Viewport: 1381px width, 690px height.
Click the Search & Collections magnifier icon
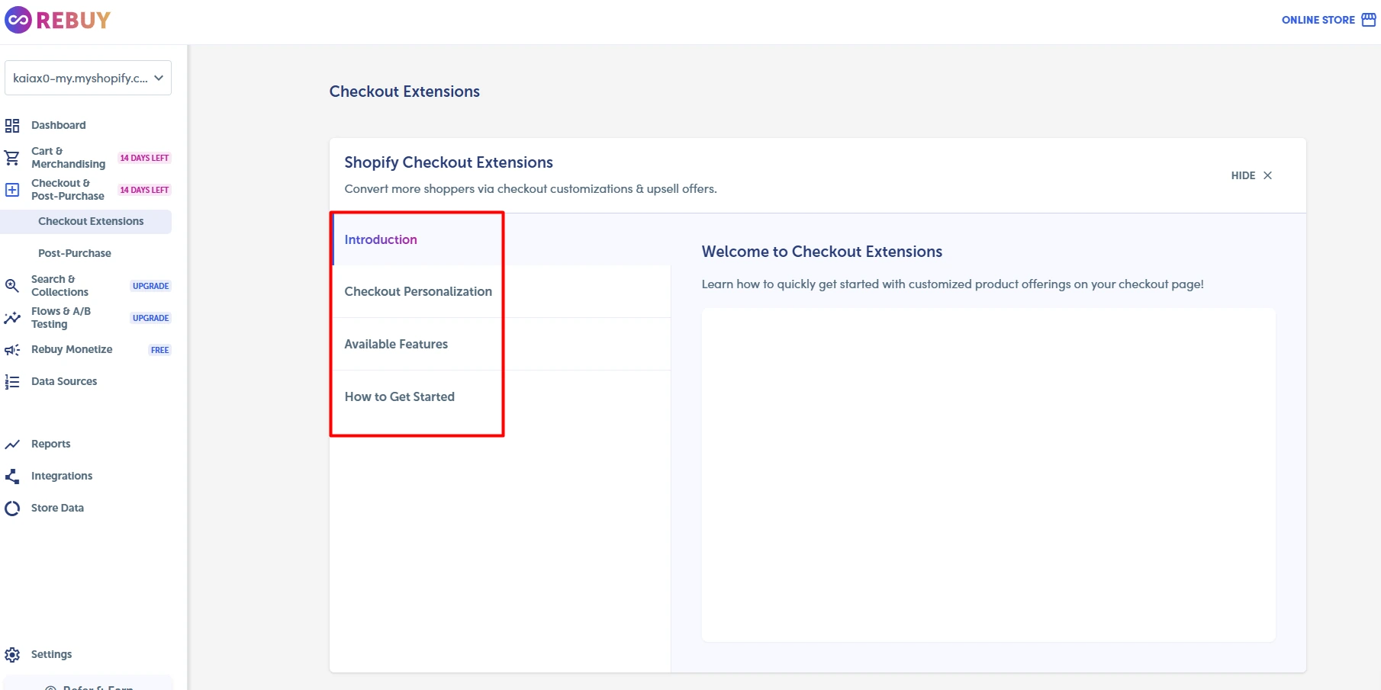point(12,286)
